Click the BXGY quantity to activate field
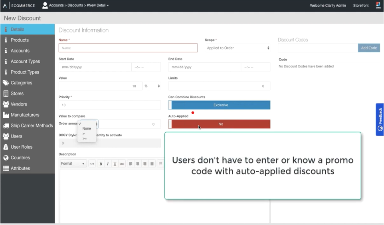Screen dimensions: 384x225 110,143
